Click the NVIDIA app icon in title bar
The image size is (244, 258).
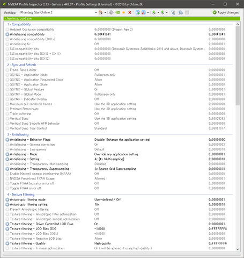4,4
